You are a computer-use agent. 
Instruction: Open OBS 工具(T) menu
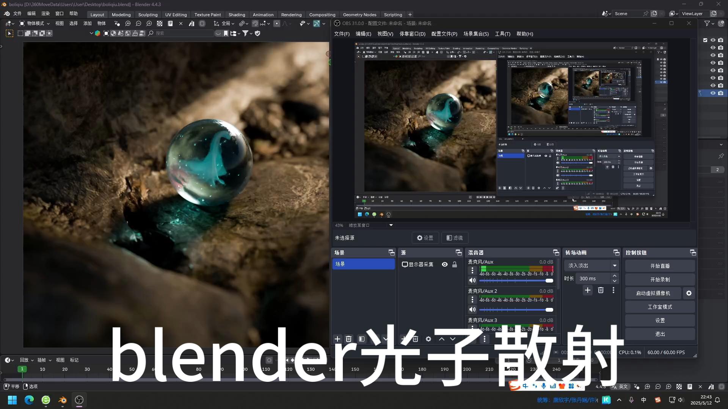[x=502, y=34]
